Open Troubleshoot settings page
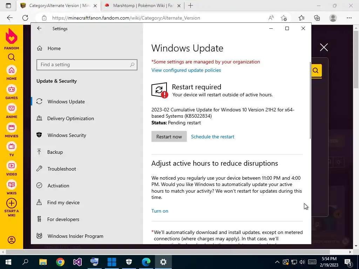Screen dimensions: 359x269 click(x=87, y=169)
